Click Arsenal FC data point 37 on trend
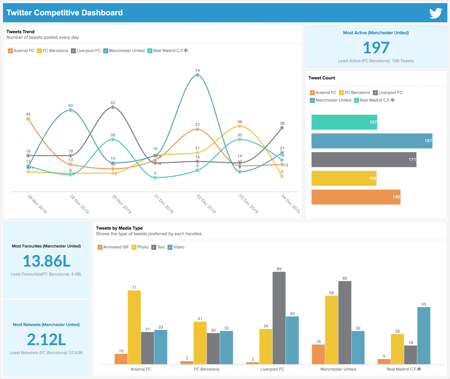This screenshot has width=450, height=379. tap(197, 129)
